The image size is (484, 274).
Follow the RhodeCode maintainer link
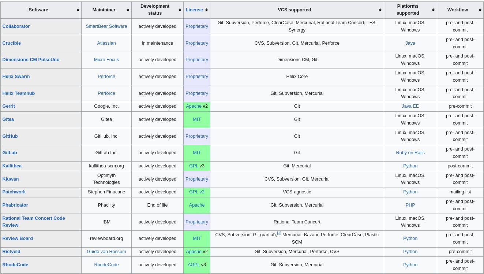106,265
